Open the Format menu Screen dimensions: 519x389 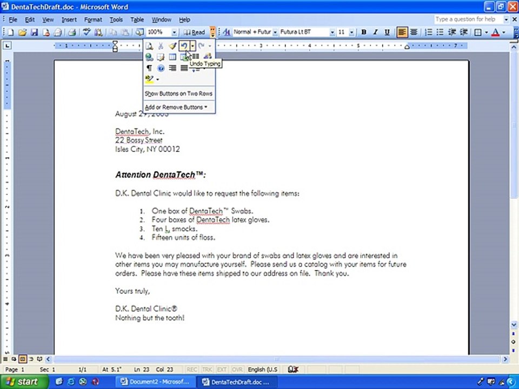point(93,20)
